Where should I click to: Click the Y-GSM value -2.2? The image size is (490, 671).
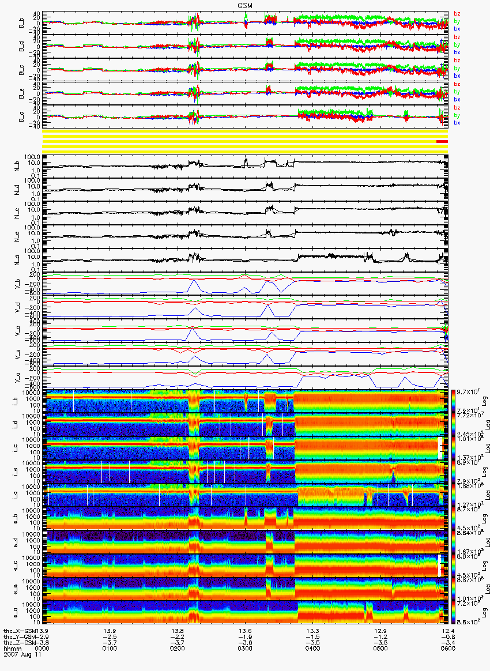click(178, 637)
